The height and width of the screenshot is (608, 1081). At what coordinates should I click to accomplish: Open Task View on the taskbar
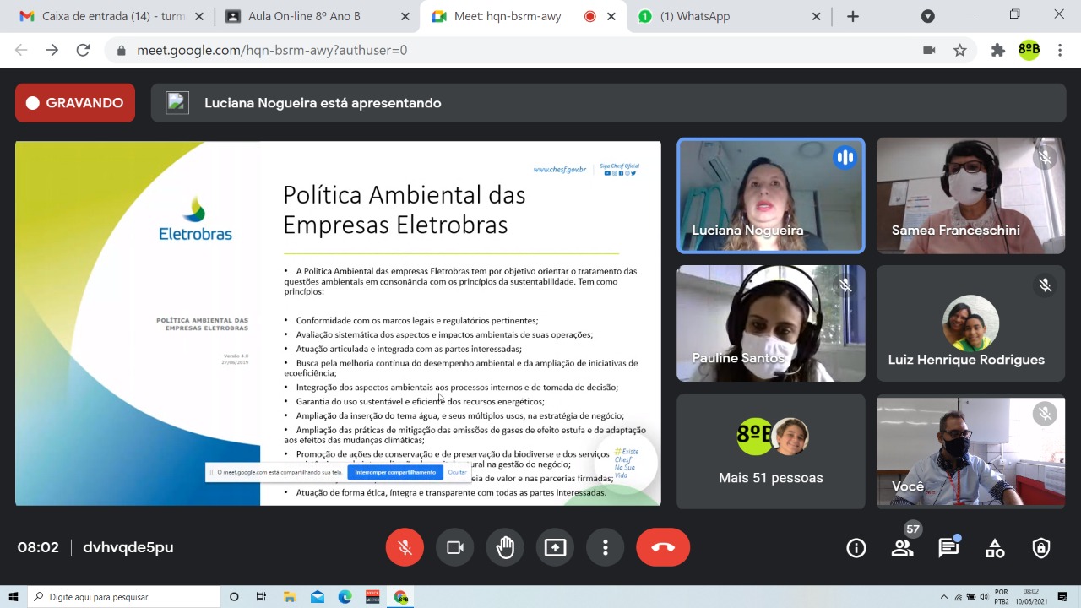[261, 597]
